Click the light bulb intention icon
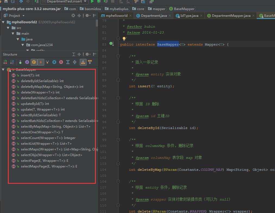Screen dimensions: 275x213 124,38
